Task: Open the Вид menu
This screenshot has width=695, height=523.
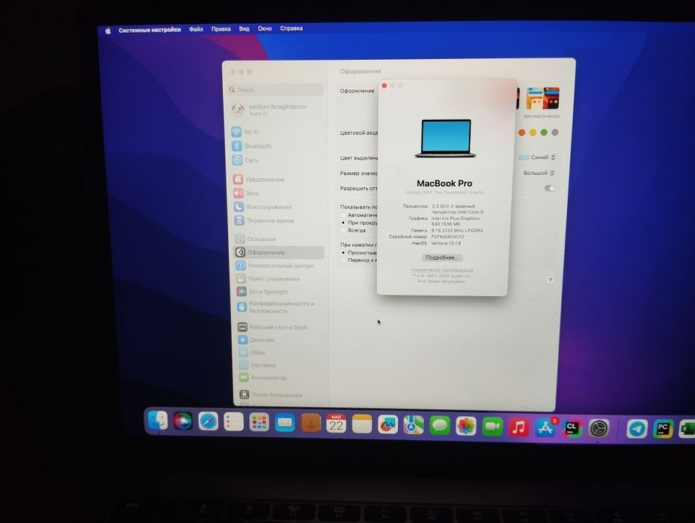Action: [x=244, y=29]
